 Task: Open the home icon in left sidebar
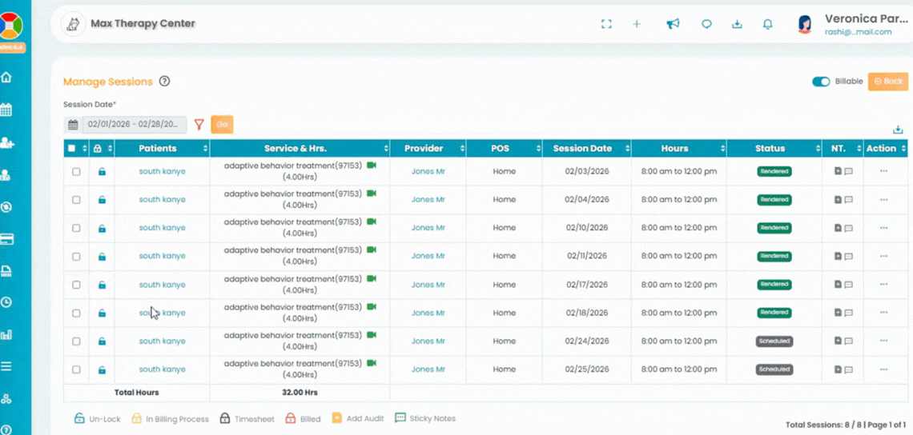coord(6,78)
